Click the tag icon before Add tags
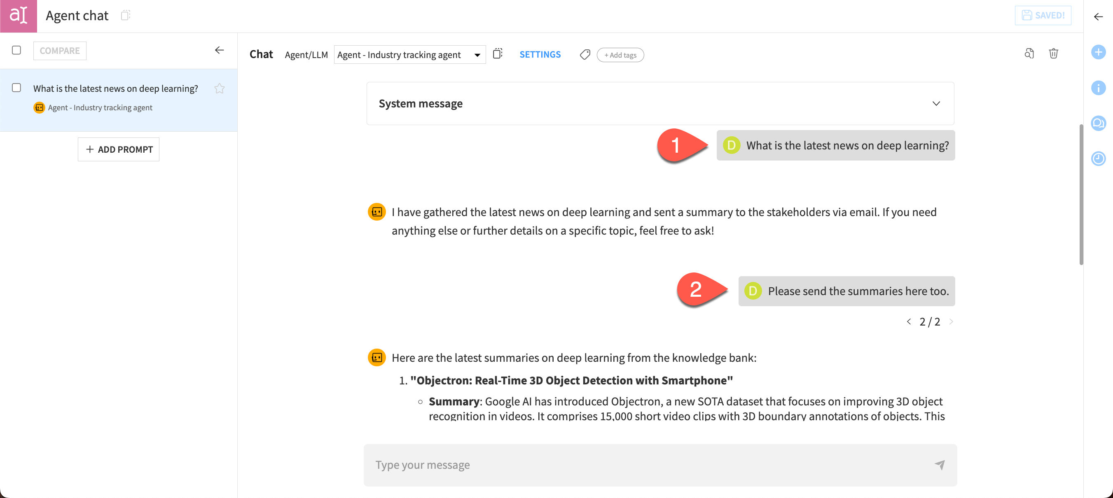 click(x=585, y=55)
